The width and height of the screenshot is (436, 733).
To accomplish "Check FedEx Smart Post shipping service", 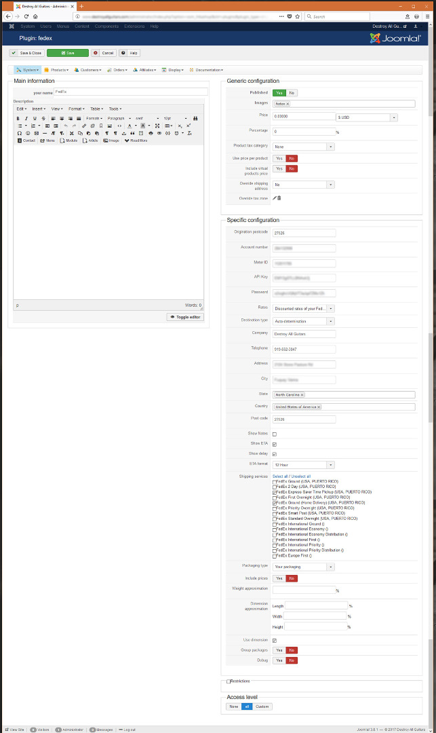I will tap(275, 514).
